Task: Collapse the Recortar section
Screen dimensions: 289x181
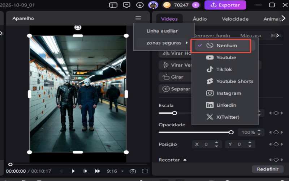Action: point(185,160)
